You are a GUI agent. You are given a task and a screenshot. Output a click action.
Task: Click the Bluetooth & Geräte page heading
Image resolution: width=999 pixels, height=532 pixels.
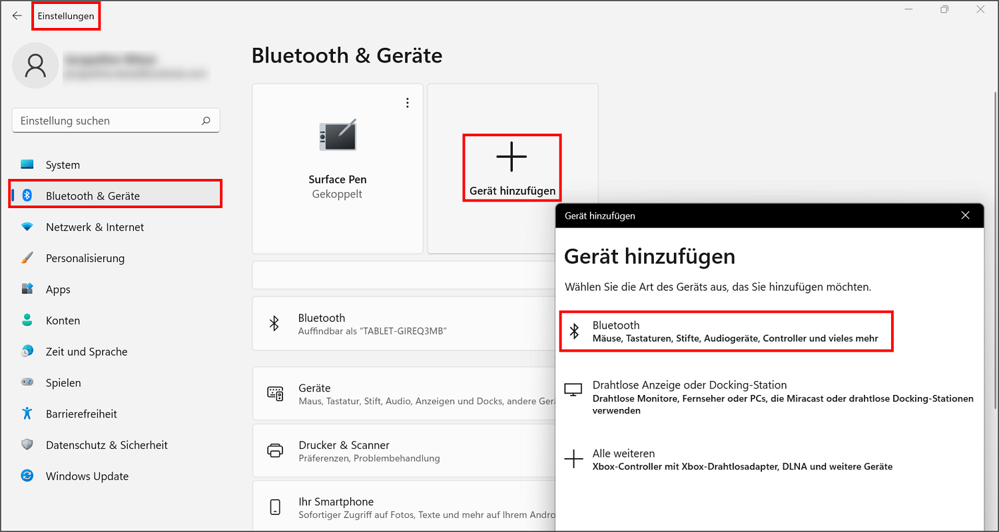(347, 55)
